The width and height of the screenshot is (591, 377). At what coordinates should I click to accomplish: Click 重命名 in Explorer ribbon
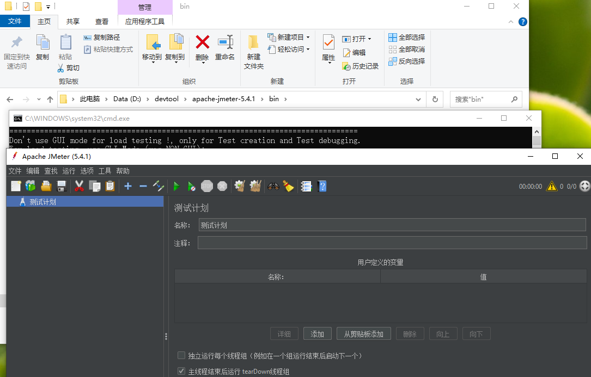pos(225,48)
